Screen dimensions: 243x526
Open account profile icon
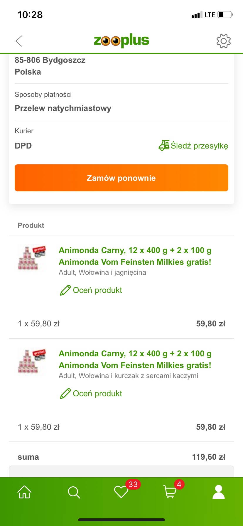tap(219, 492)
